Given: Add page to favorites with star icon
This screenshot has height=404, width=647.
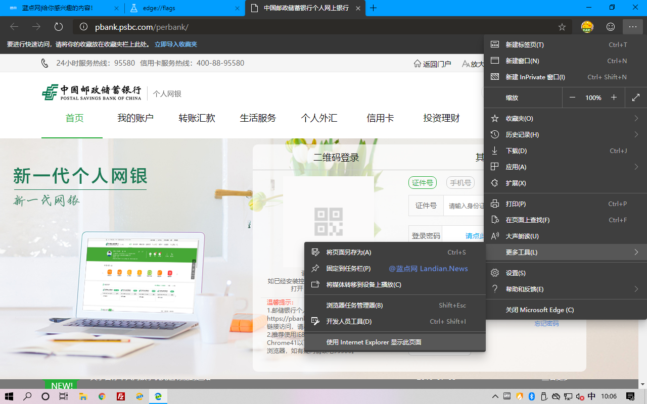Looking at the screenshot, I should (x=562, y=27).
